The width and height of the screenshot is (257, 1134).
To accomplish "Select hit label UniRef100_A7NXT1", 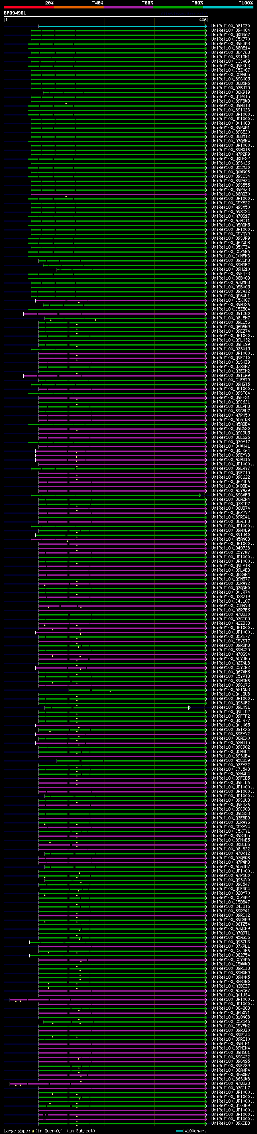I will [230, 220].
